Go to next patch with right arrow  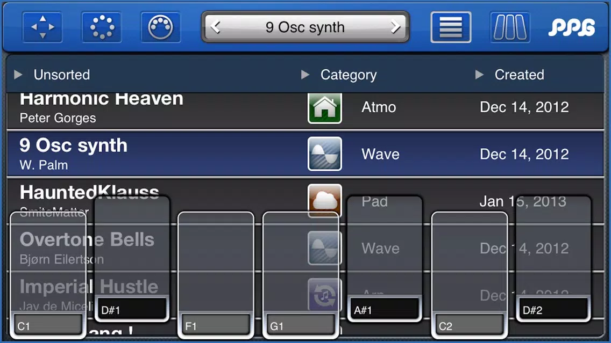[395, 27]
